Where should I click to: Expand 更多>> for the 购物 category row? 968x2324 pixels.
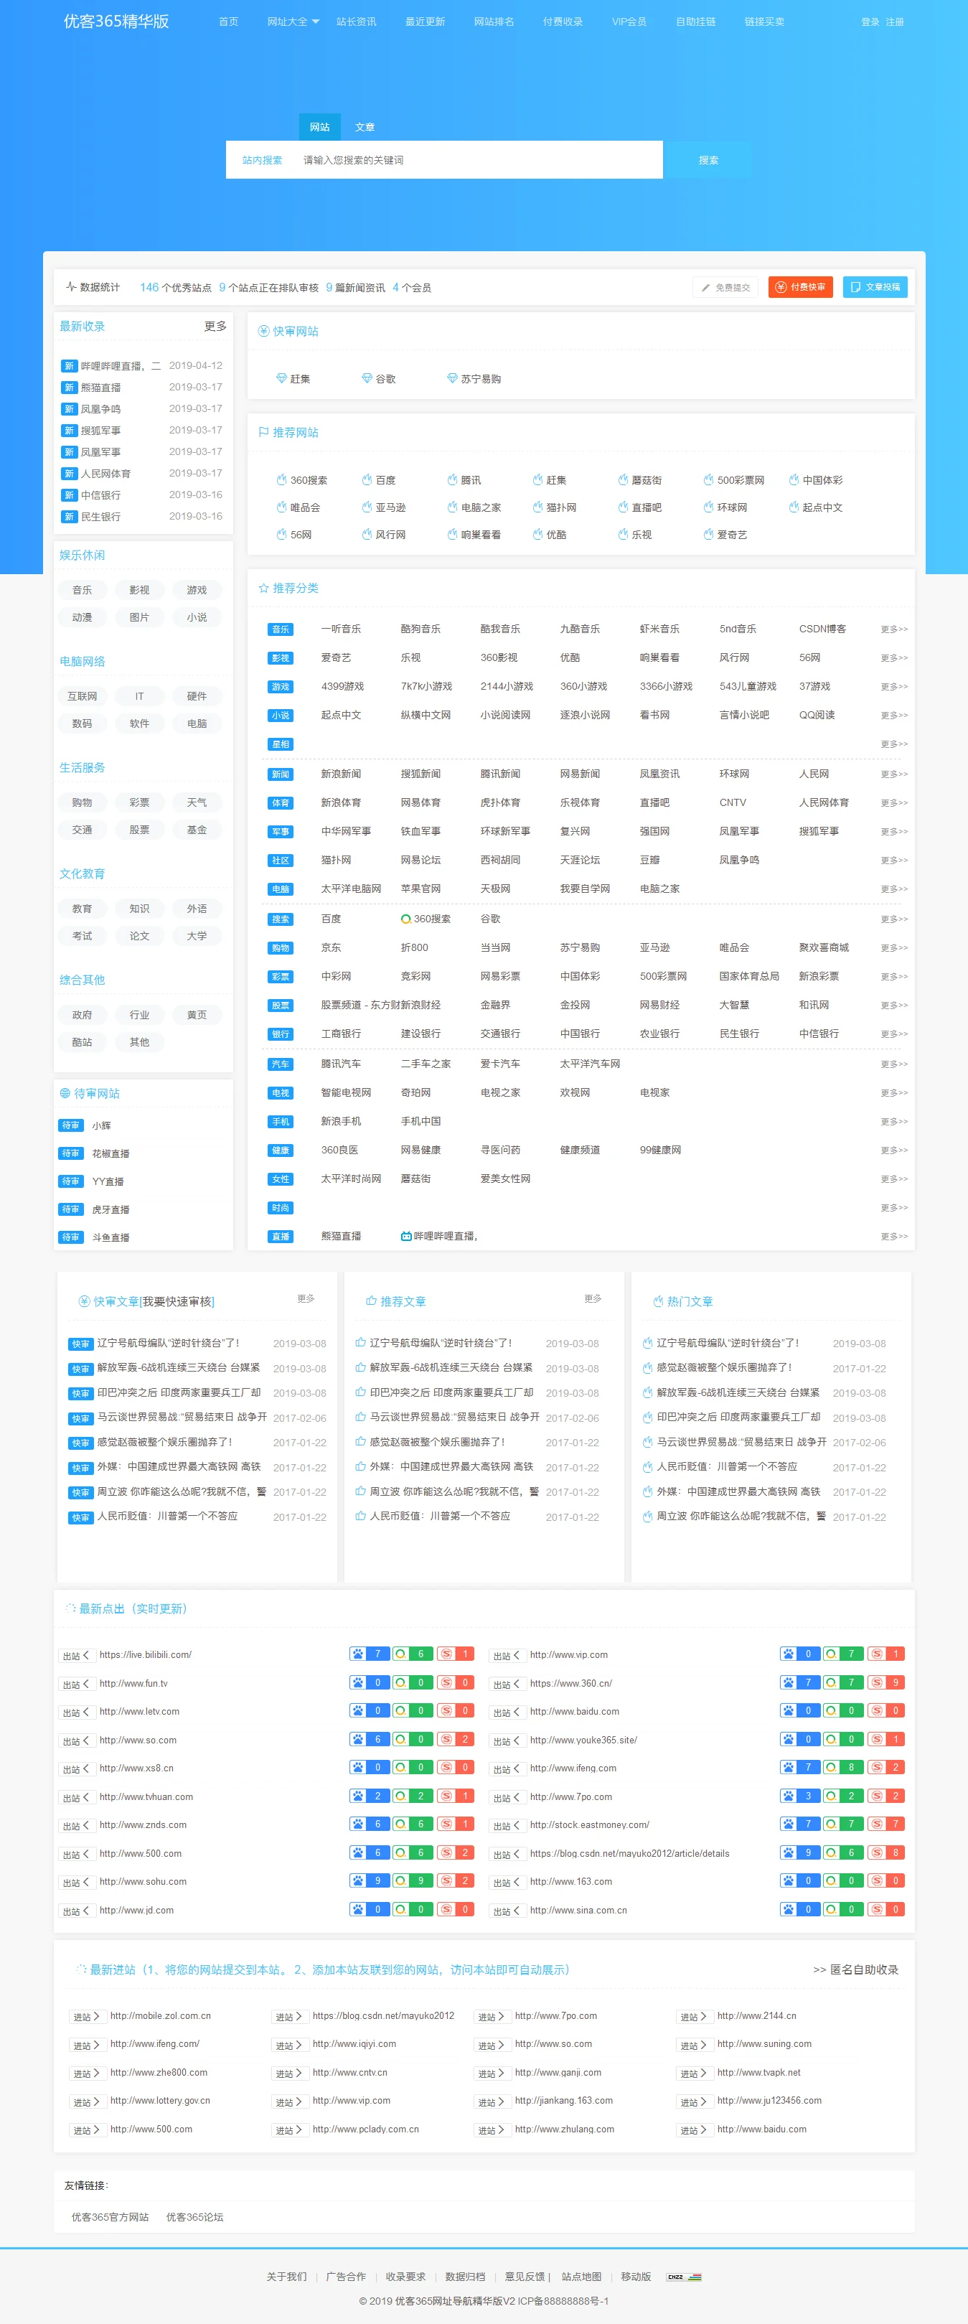(894, 948)
